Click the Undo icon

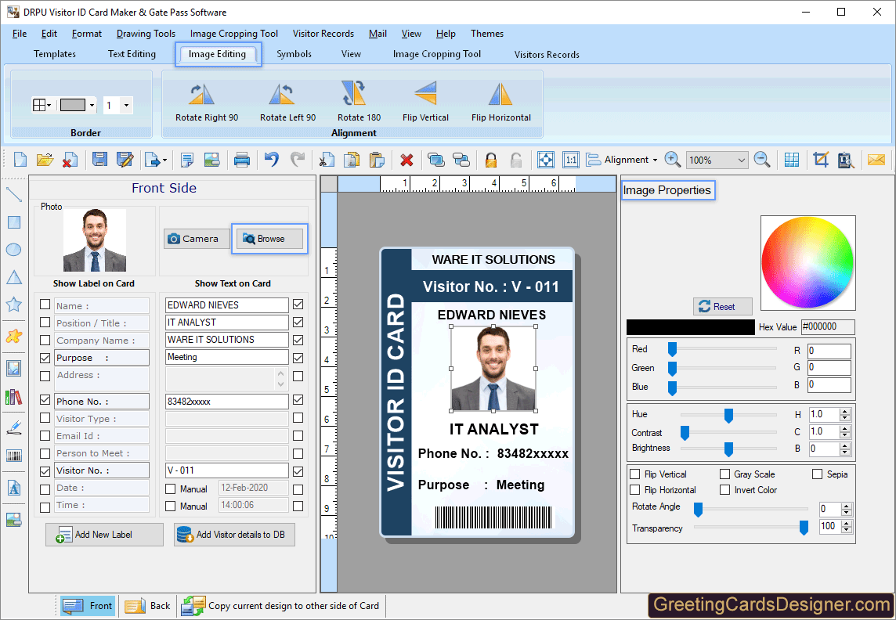pos(272,159)
